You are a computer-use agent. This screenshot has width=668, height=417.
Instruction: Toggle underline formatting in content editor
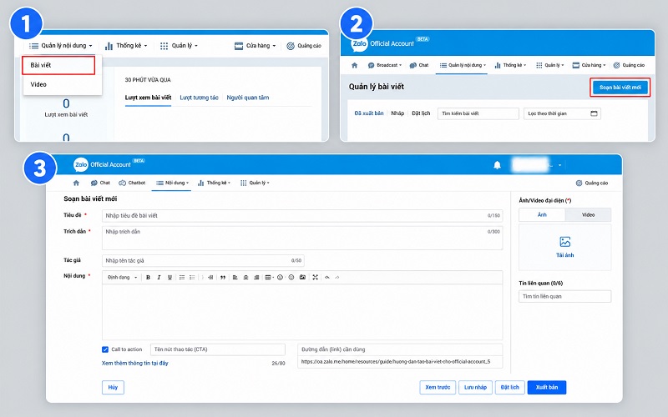tap(170, 278)
